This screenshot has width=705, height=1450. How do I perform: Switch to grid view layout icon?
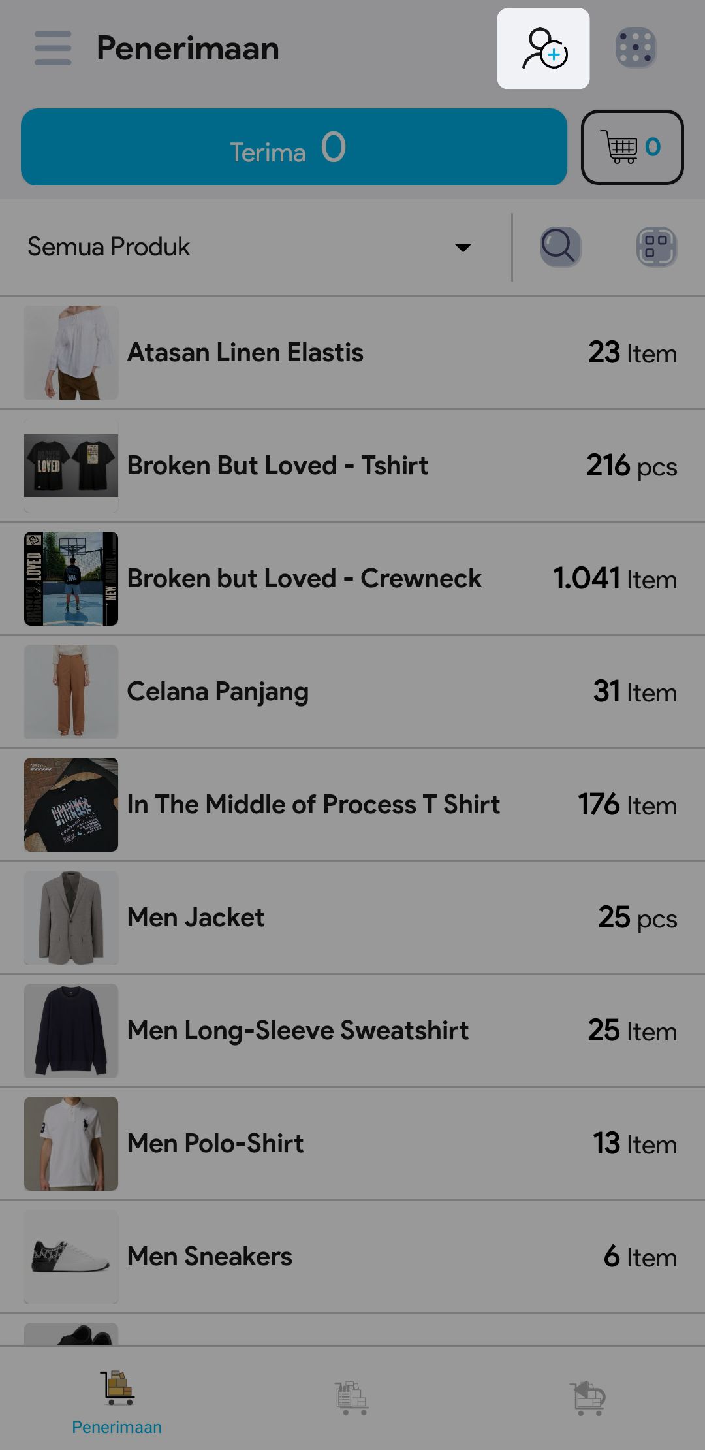coord(656,247)
